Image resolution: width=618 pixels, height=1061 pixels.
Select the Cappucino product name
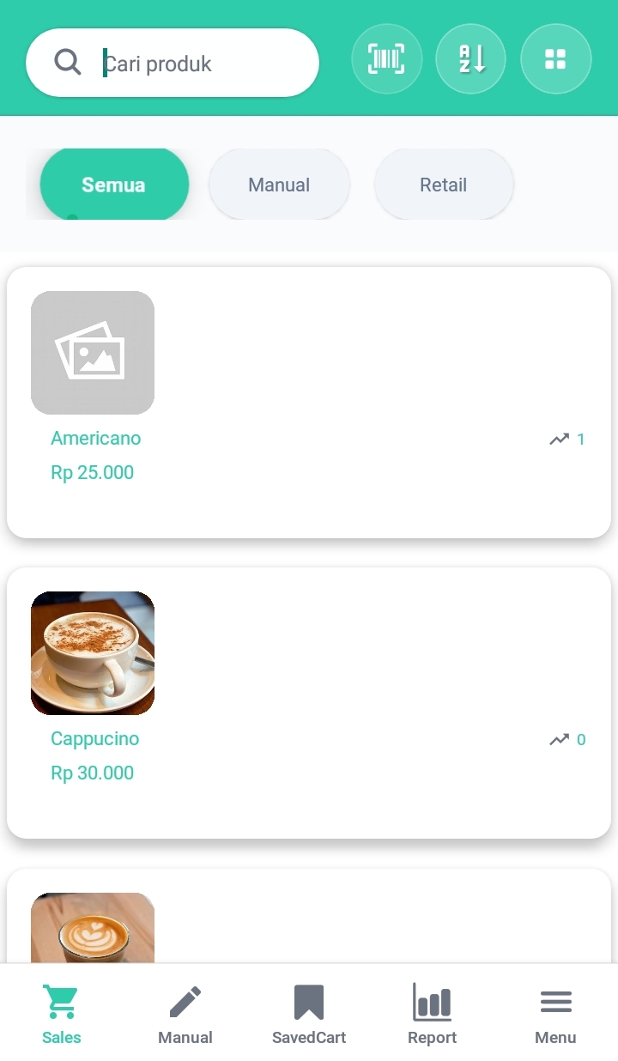click(94, 739)
